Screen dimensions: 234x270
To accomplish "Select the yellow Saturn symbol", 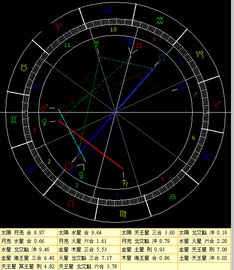I will point(125,183).
